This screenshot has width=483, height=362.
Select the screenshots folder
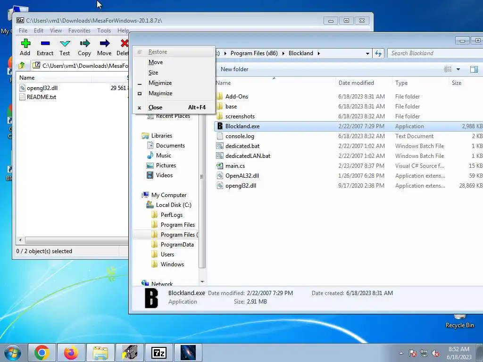point(240,116)
